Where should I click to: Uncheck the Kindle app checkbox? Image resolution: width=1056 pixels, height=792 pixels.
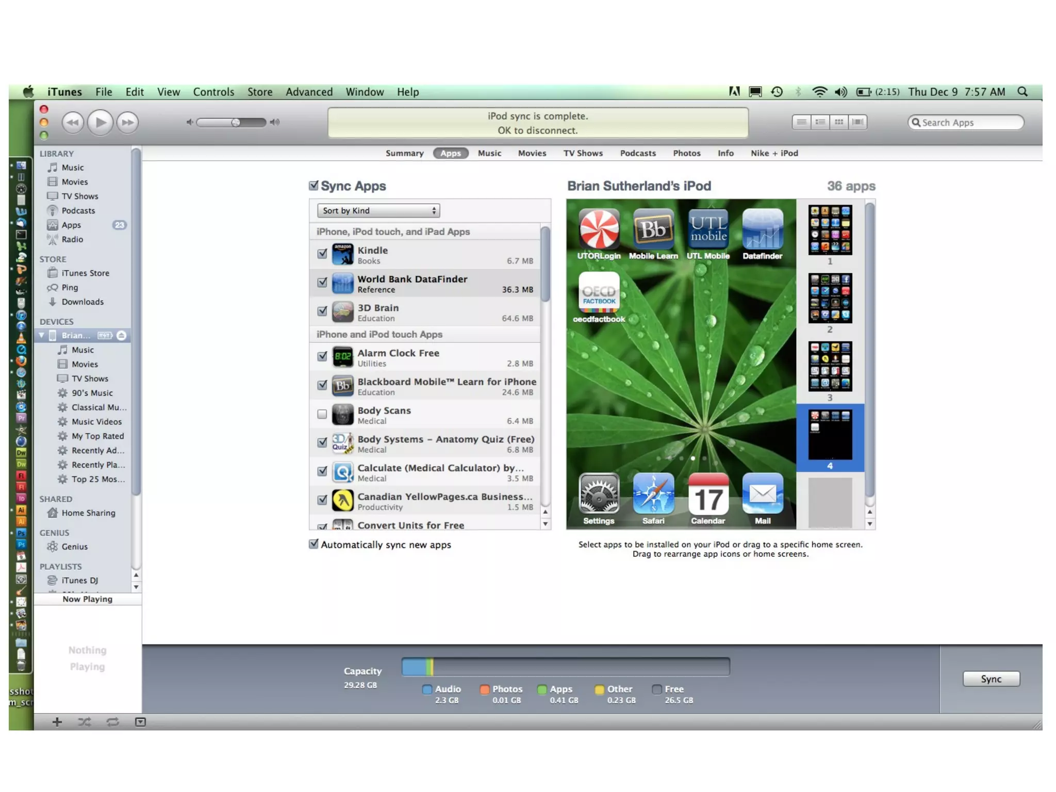coord(322,254)
